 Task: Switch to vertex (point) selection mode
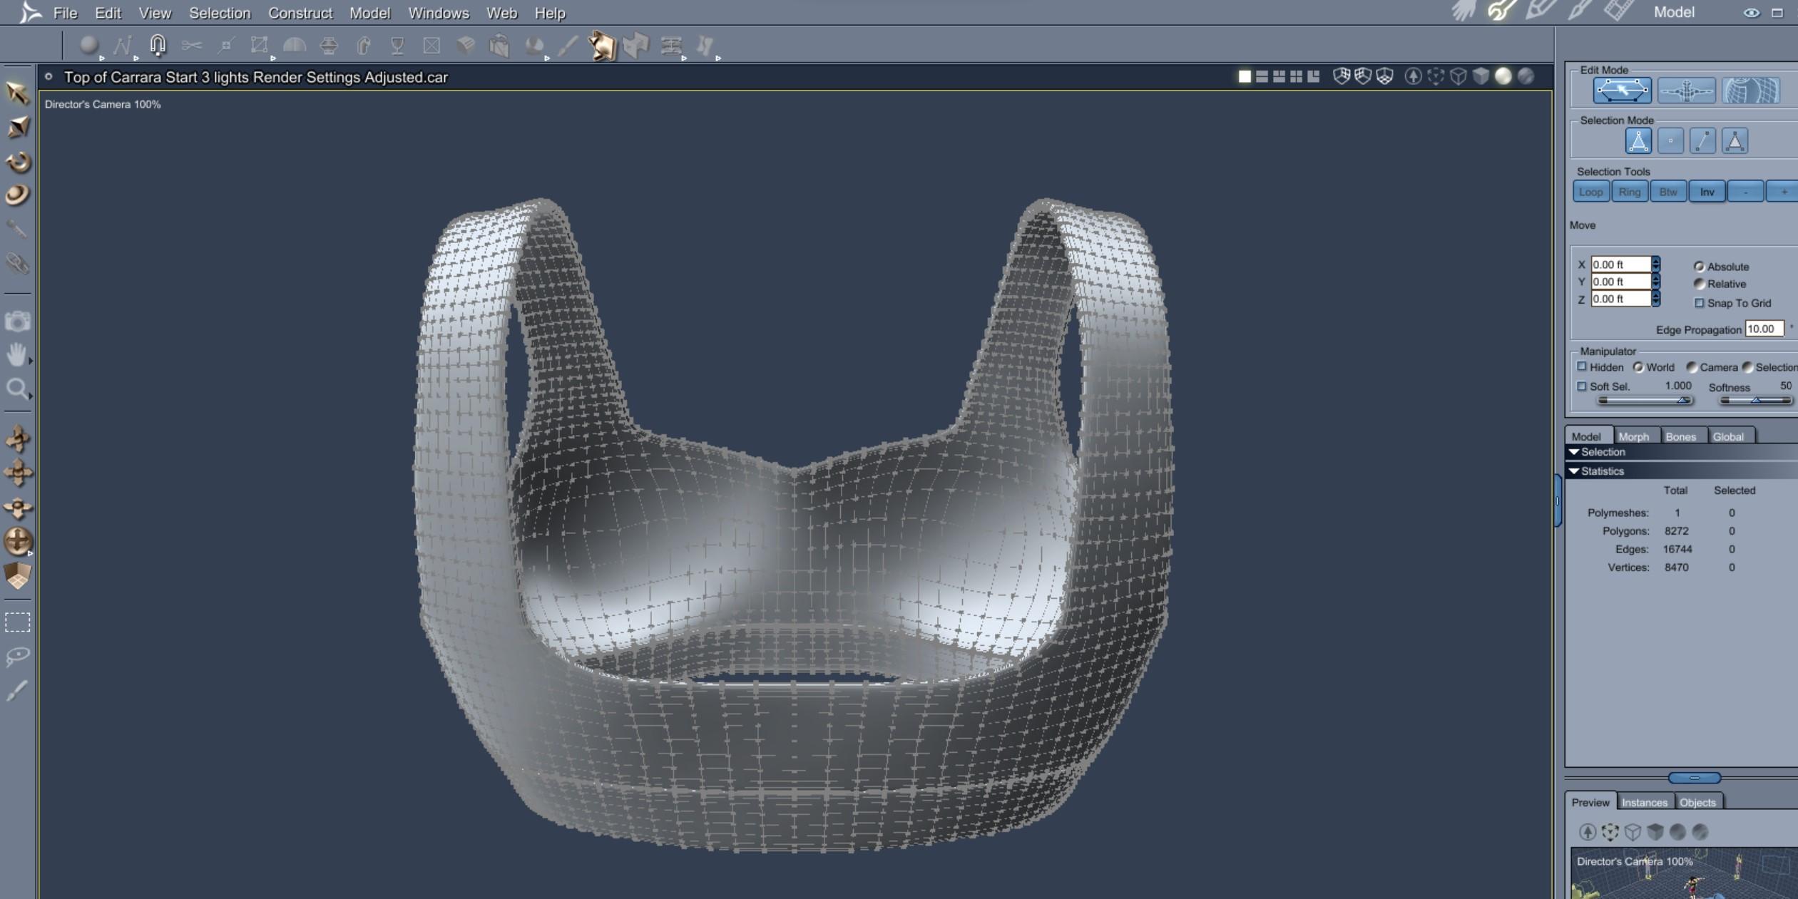(1670, 141)
